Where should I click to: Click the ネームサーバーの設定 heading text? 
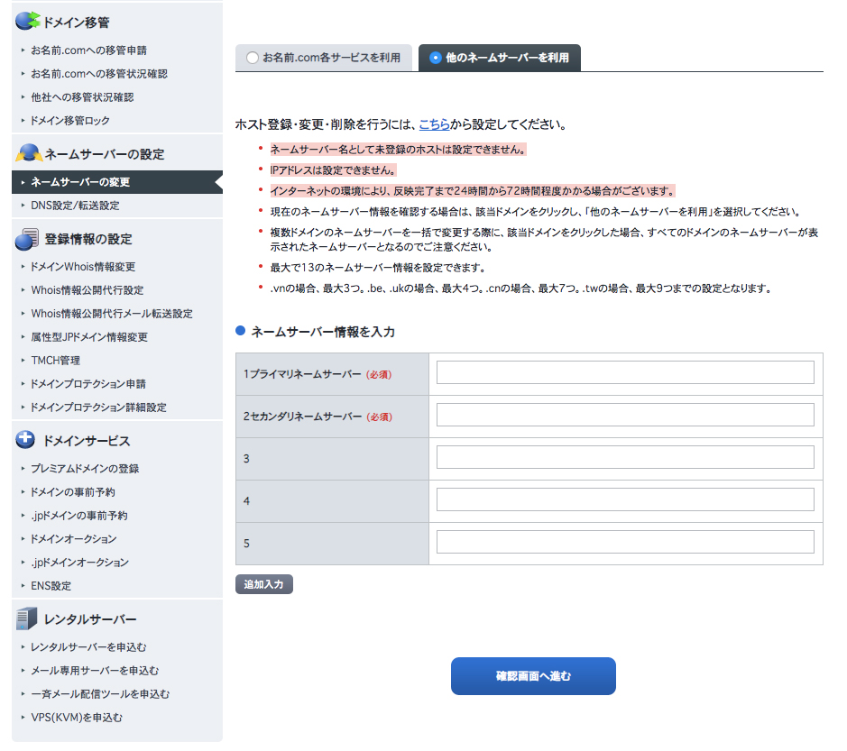pyautogui.click(x=105, y=154)
